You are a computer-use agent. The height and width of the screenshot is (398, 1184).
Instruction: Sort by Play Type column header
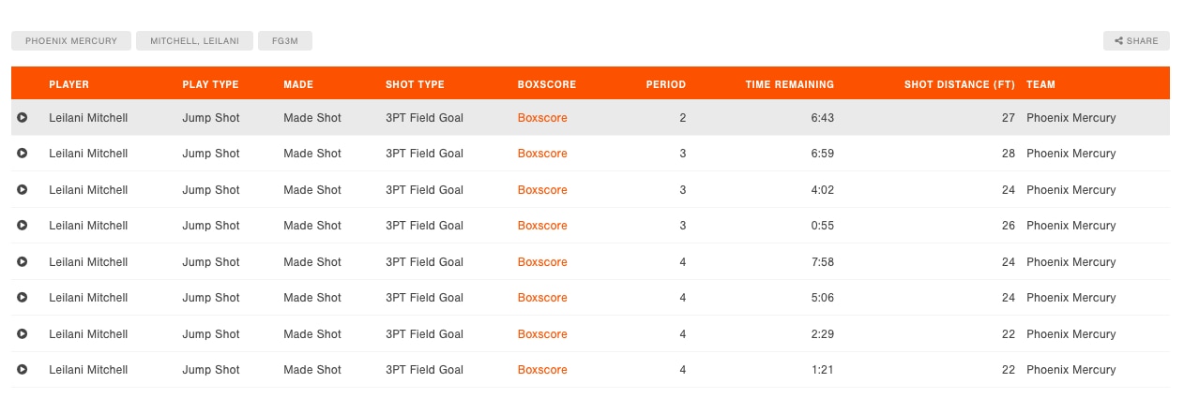(210, 84)
